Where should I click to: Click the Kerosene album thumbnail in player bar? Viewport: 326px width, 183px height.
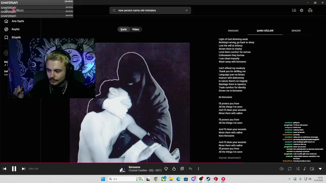[123, 169]
